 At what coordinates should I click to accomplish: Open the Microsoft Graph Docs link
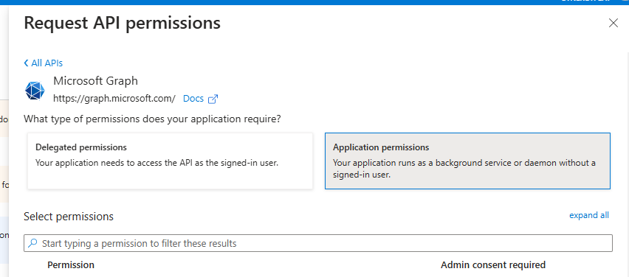[193, 99]
